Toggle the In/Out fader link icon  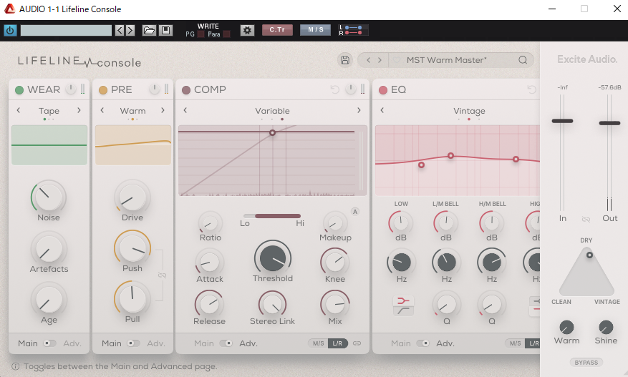tap(586, 219)
